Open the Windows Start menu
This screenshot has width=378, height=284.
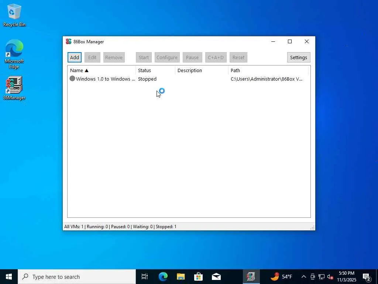coord(9,277)
